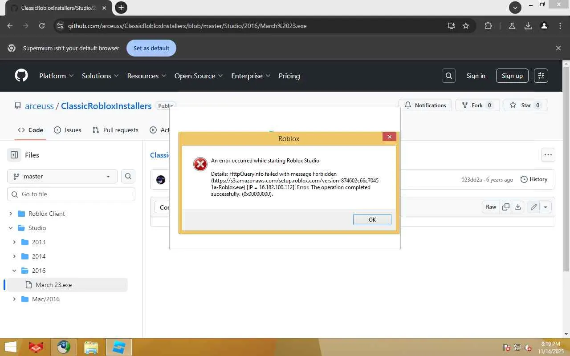Open the Open Source dropdown menu
The width and height of the screenshot is (570, 356).
pyautogui.click(x=199, y=76)
